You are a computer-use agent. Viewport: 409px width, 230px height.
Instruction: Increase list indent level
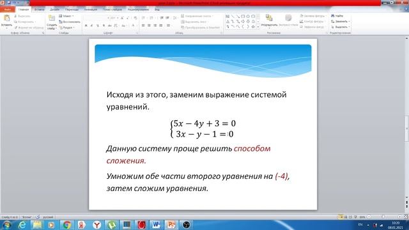(x=167, y=18)
